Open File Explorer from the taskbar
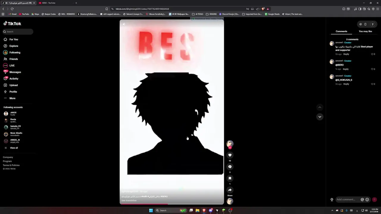 click(197, 210)
